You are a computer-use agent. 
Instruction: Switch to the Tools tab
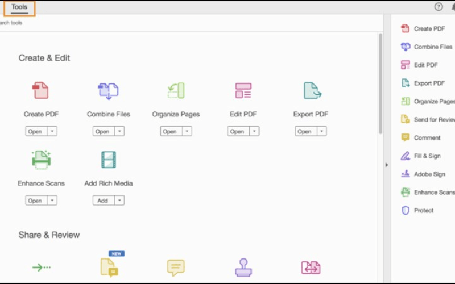19,7
